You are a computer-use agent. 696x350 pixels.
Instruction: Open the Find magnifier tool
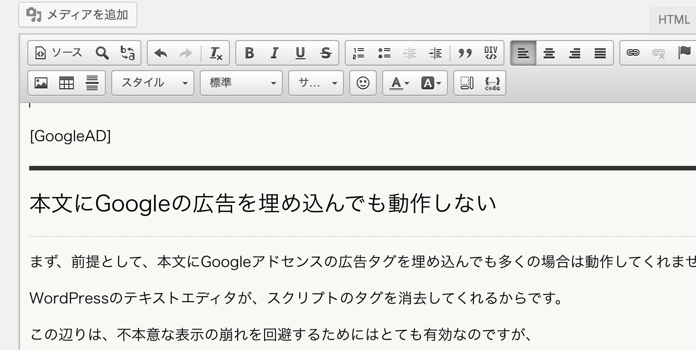click(x=102, y=53)
